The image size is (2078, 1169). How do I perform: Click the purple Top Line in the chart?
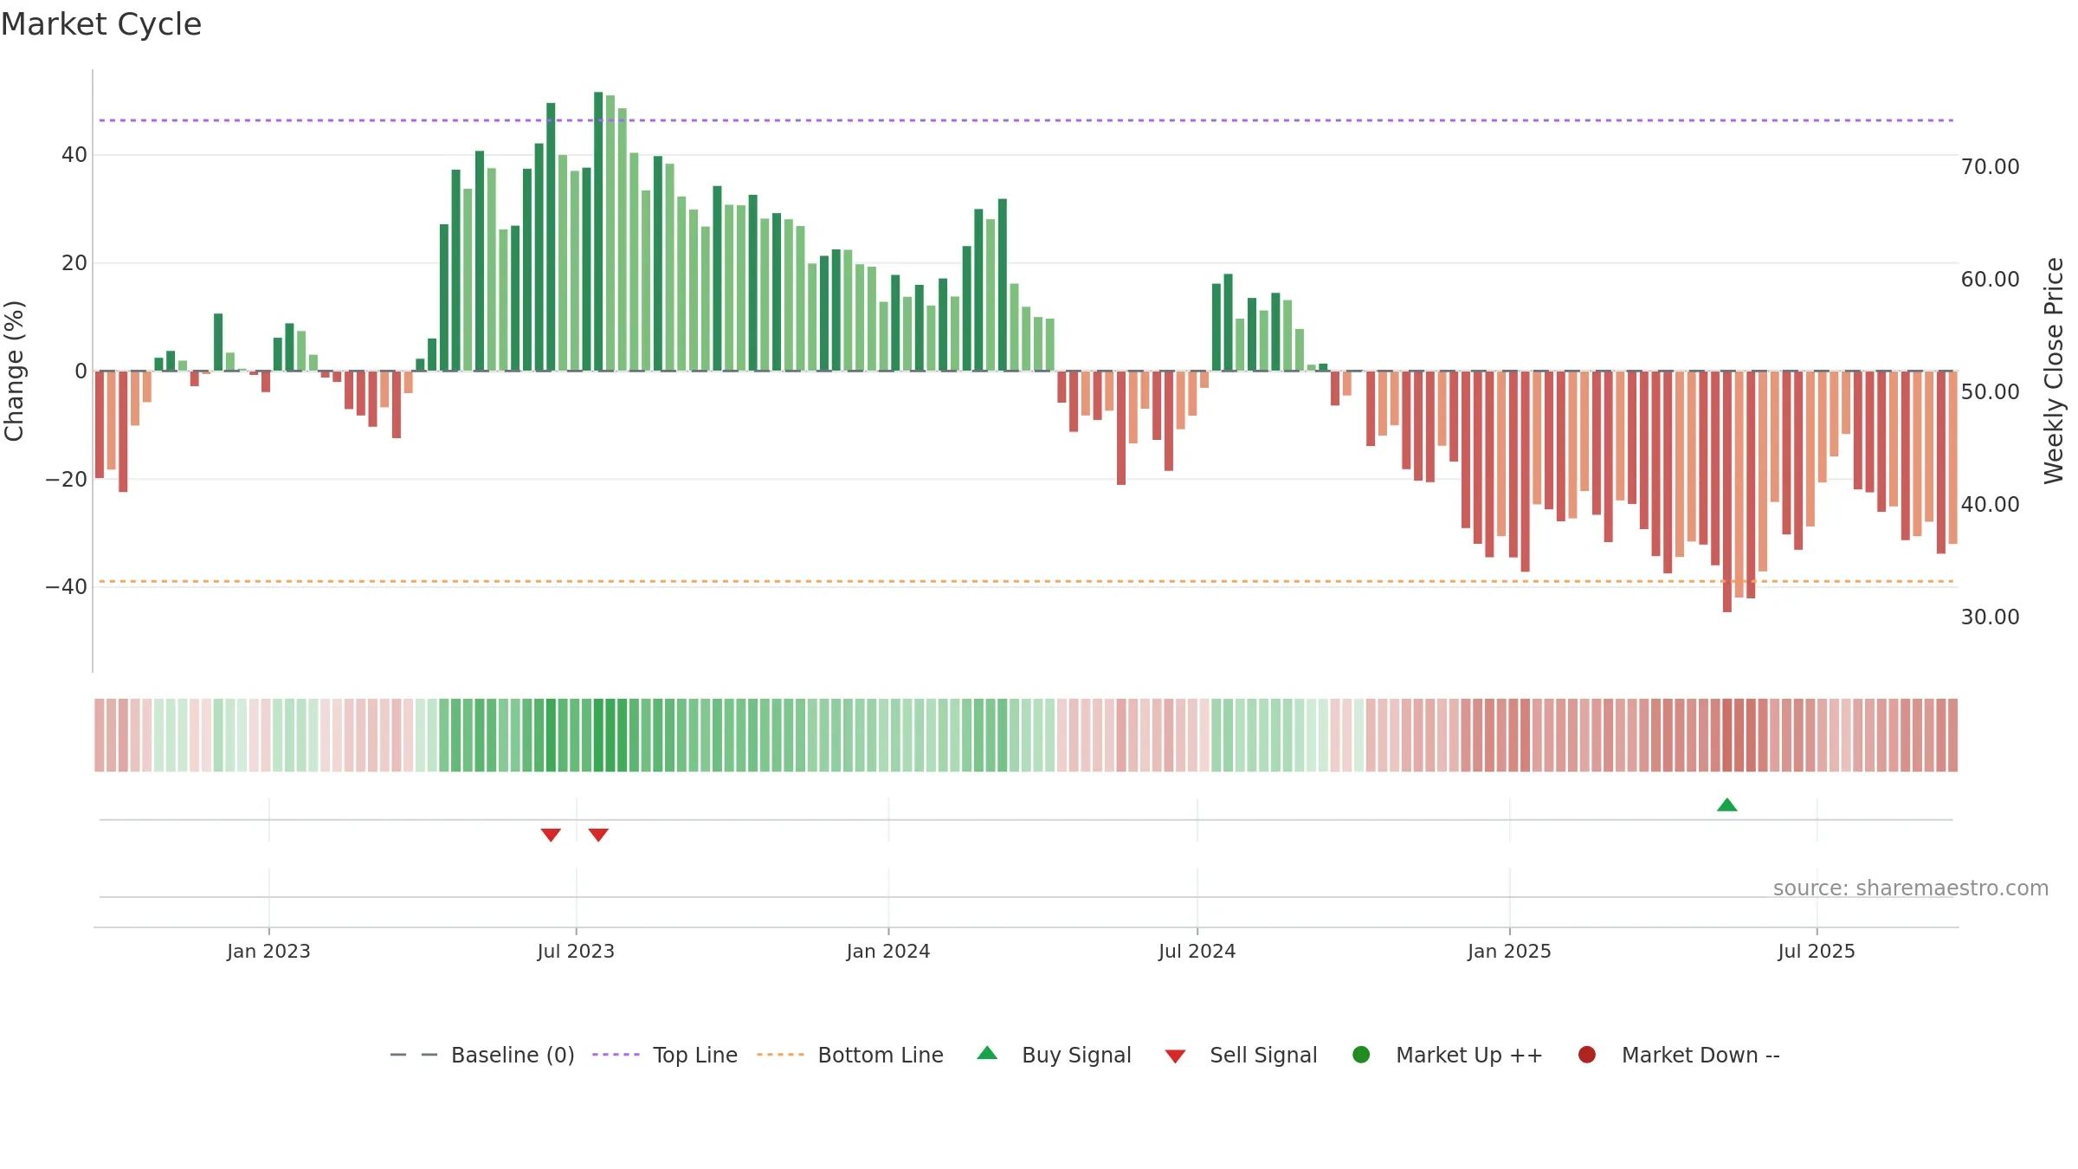coord(1026,120)
